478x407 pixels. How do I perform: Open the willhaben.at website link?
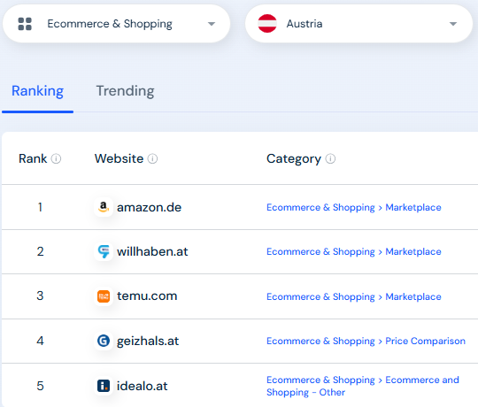point(152,251)
